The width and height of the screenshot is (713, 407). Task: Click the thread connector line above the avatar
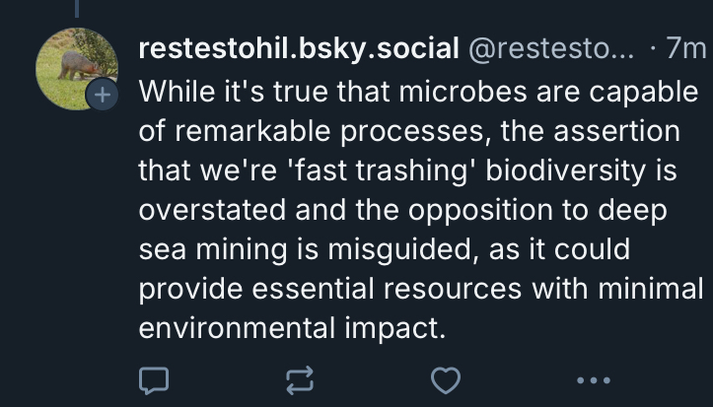pyautogui.click(x=76, y=10)
